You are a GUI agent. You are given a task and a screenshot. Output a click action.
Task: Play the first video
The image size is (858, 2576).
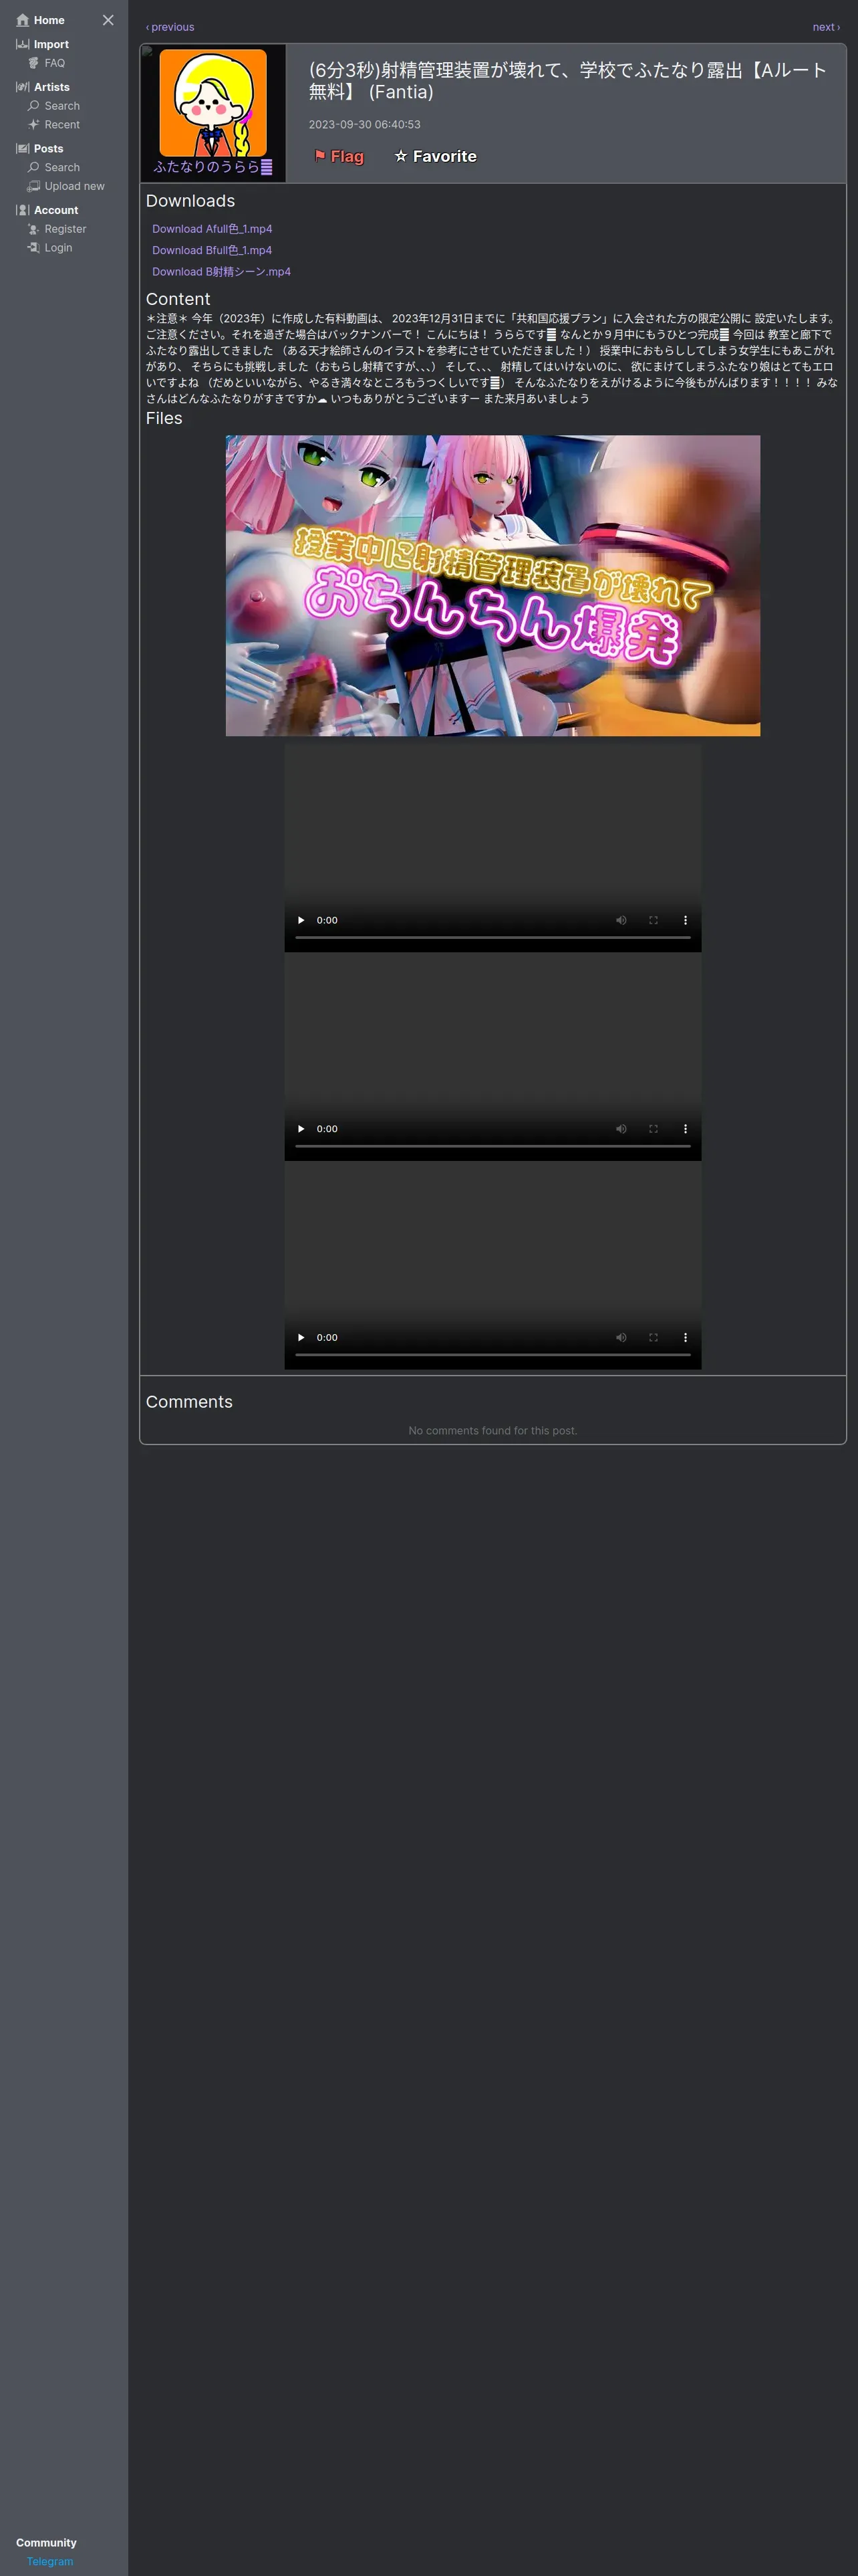(301, 920)
